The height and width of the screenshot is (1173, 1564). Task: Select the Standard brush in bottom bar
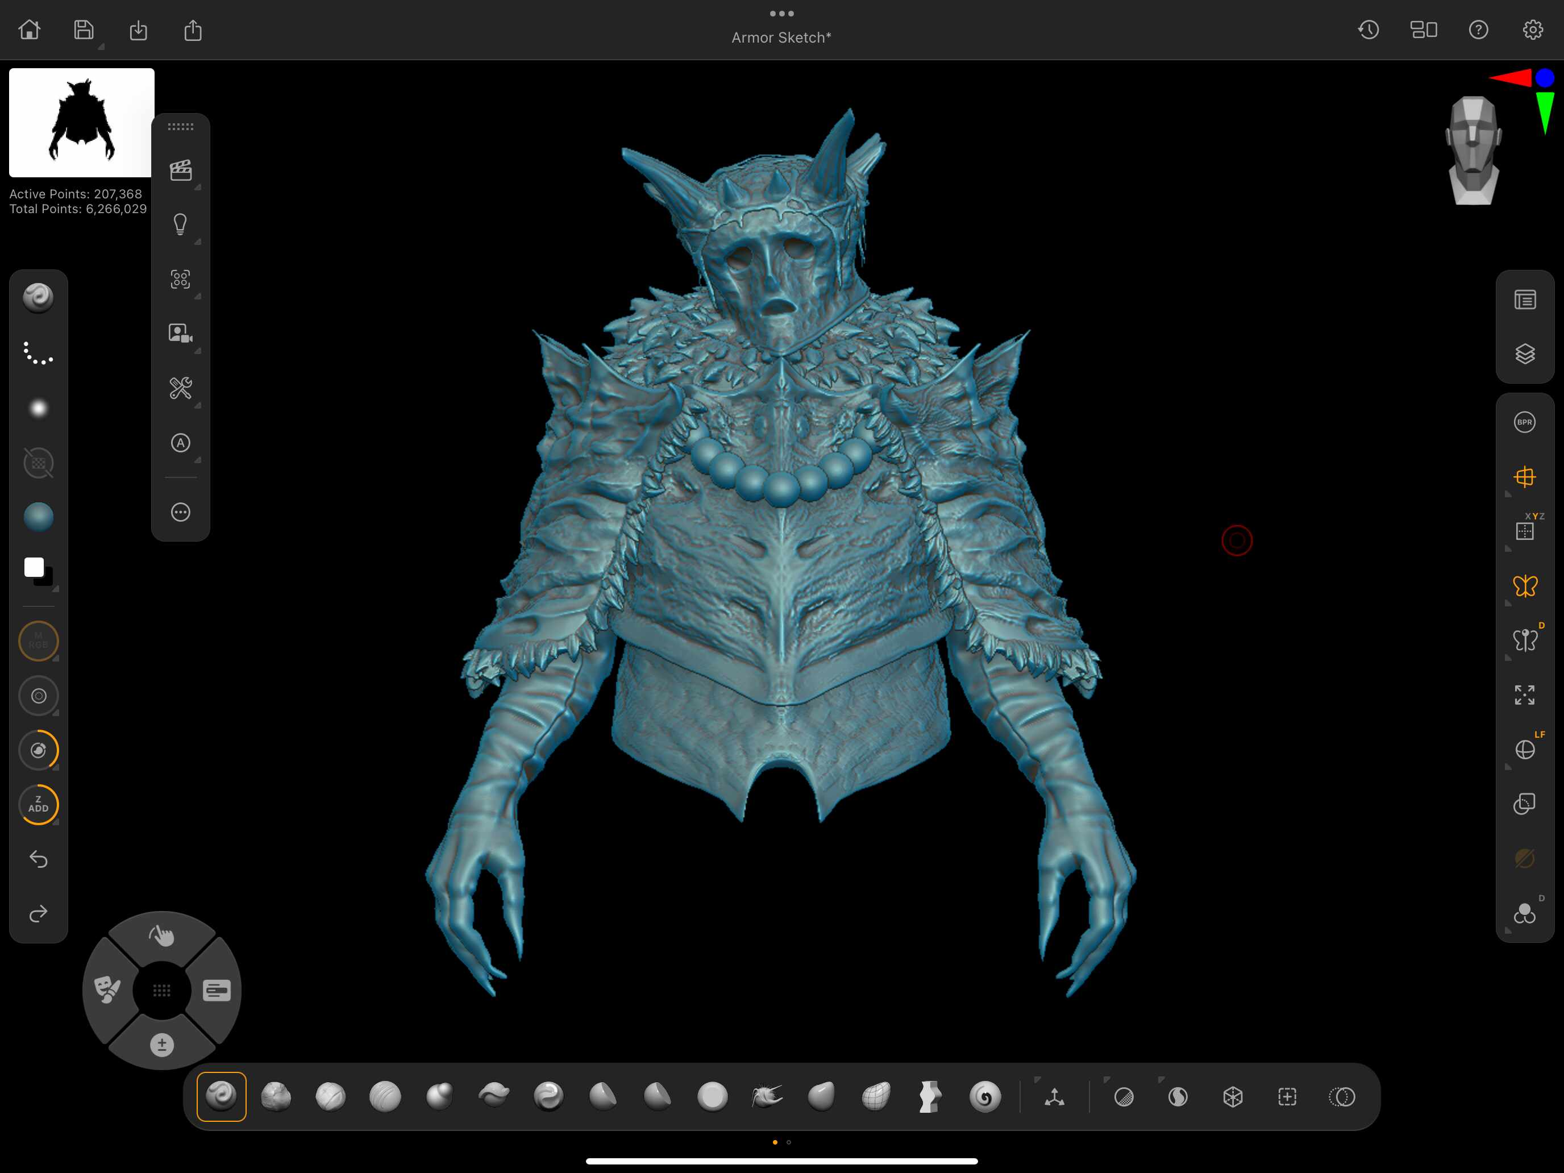coord(221,1097)
